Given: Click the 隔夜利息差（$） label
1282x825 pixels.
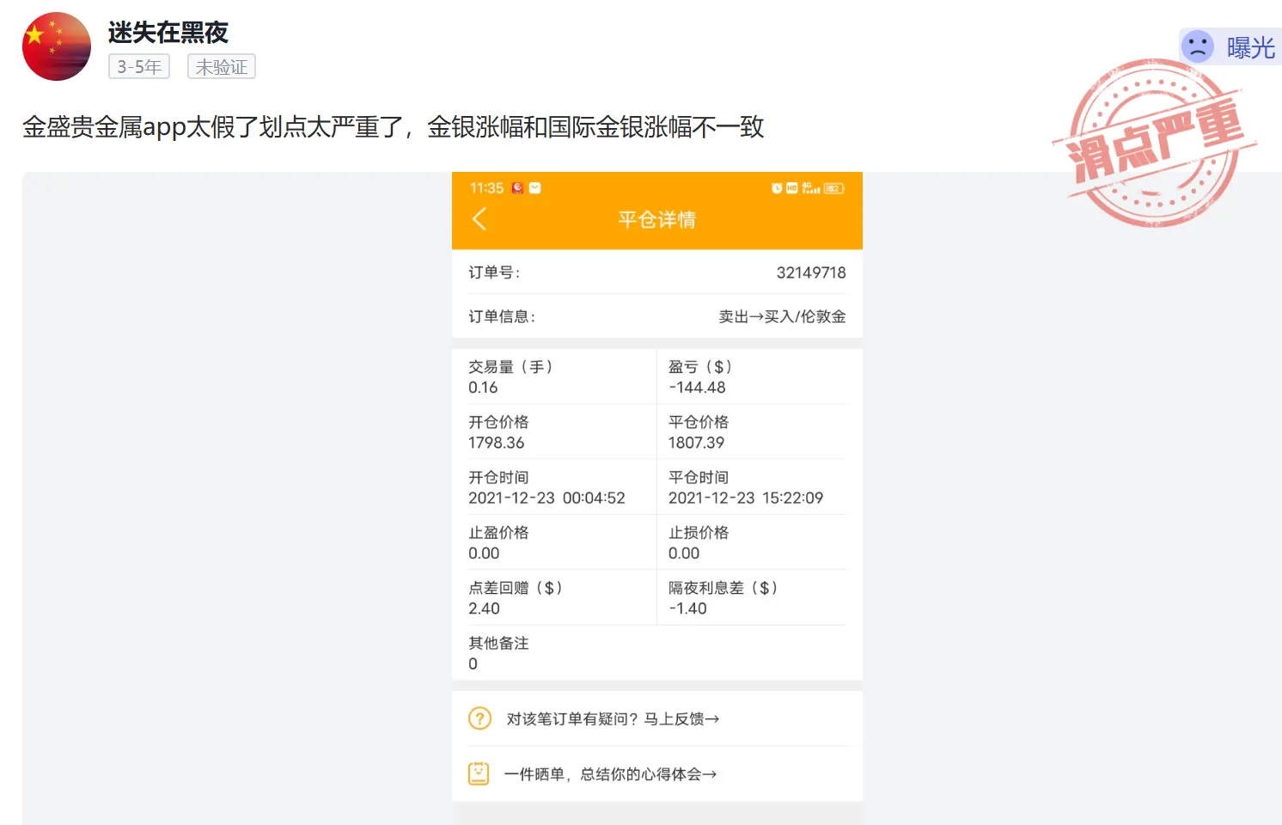Looking at the screenshot, I should click(x=724, y=588).
